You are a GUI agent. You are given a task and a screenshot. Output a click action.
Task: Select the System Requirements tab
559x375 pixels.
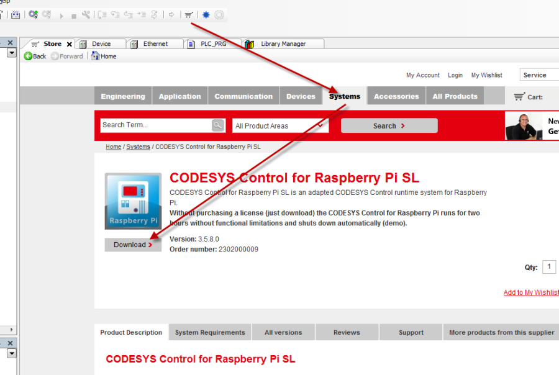click(x=210, y=333)
